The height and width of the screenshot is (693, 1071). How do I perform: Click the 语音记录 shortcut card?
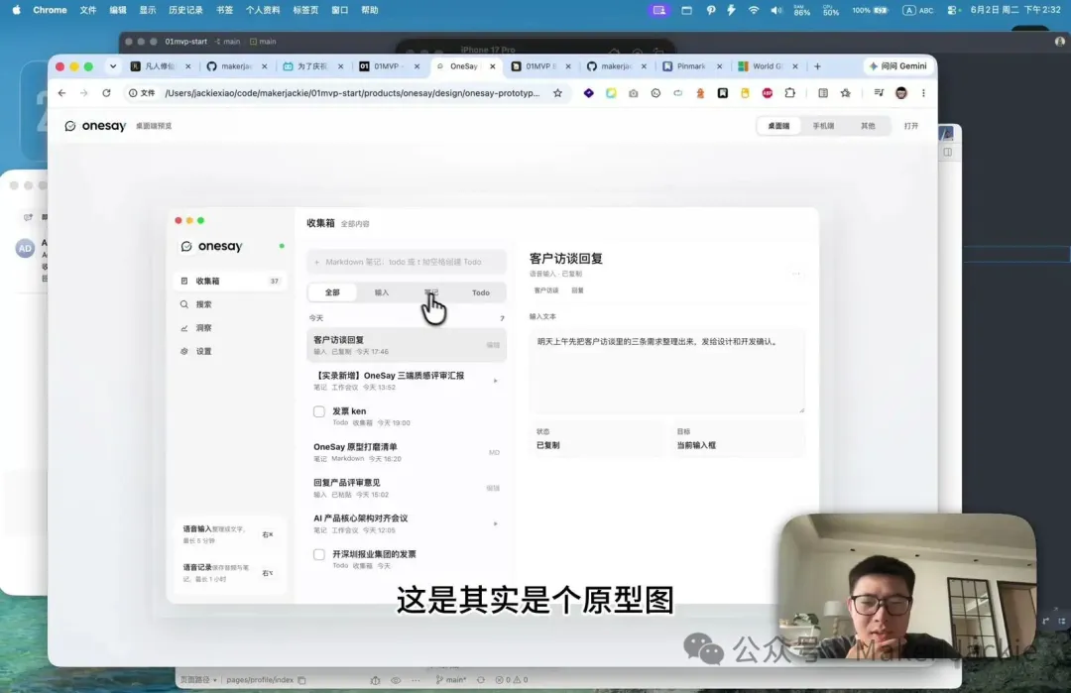tap(229, 573)
